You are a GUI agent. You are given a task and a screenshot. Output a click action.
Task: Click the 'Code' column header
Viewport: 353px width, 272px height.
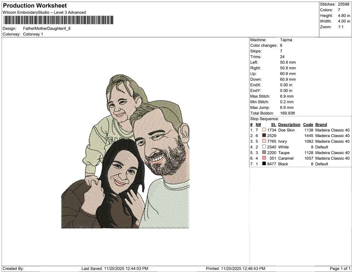pyautogui.click(x=308, y=125)
